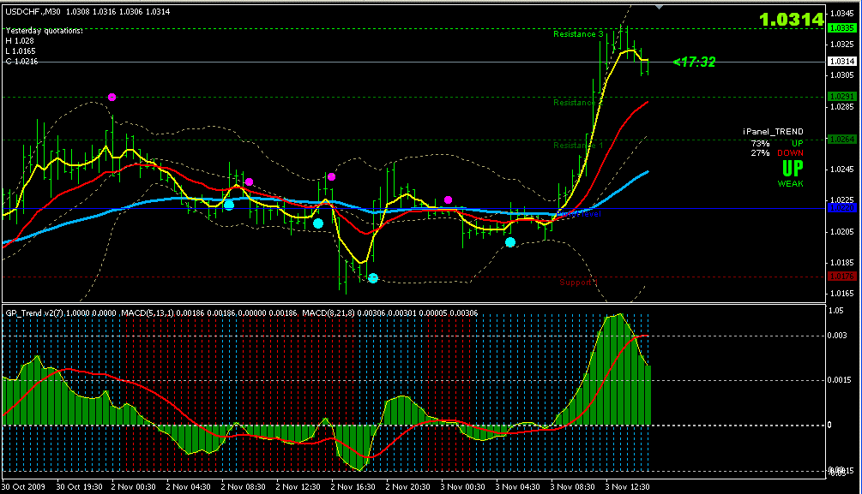The height and width of the screenshot is (494, 862).
Task: Click the green 1.0291 price tag on the scale
Action: 841,97
